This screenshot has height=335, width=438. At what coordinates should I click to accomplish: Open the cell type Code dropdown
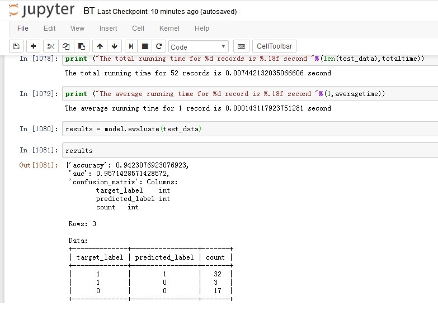point(199,46)
